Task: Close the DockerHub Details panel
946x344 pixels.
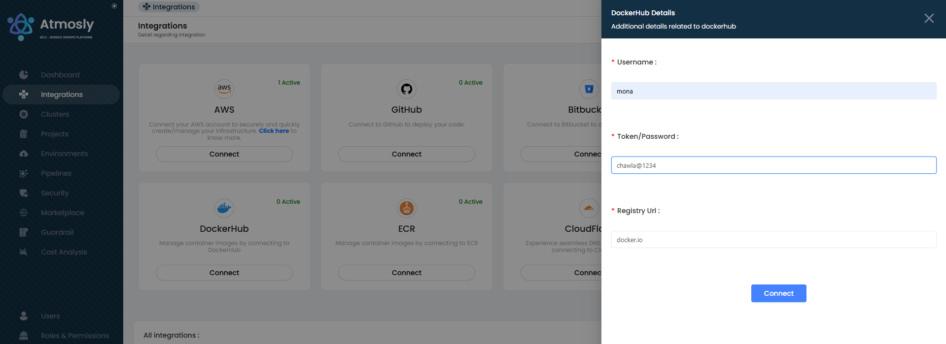Action: coord(929,18)
